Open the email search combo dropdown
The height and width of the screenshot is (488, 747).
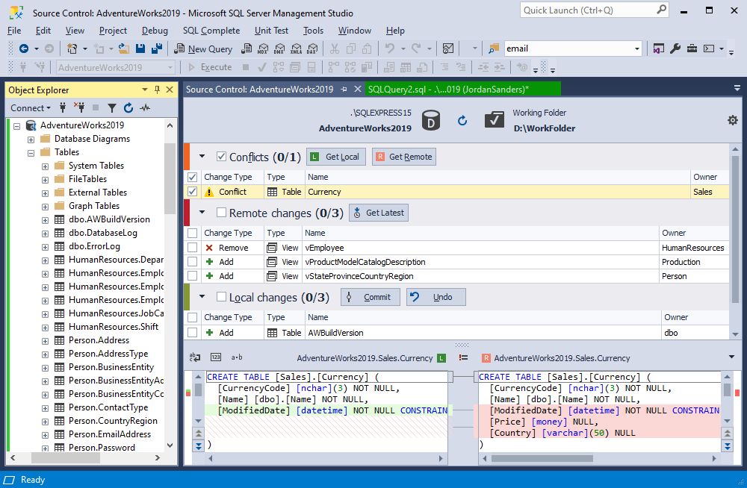coord(636,49)
